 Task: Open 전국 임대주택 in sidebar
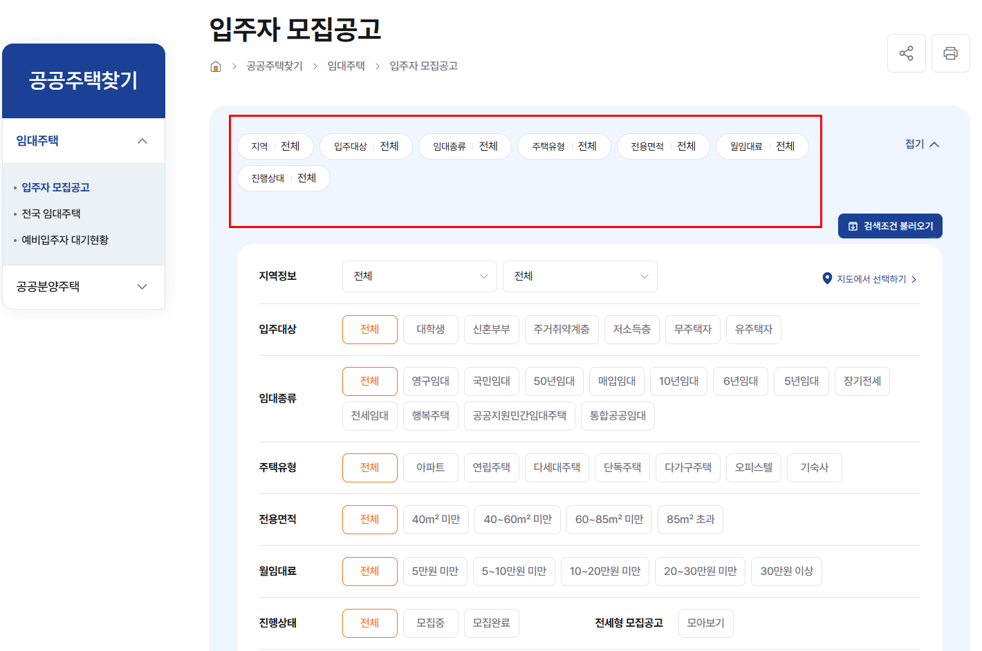point(51,214)
